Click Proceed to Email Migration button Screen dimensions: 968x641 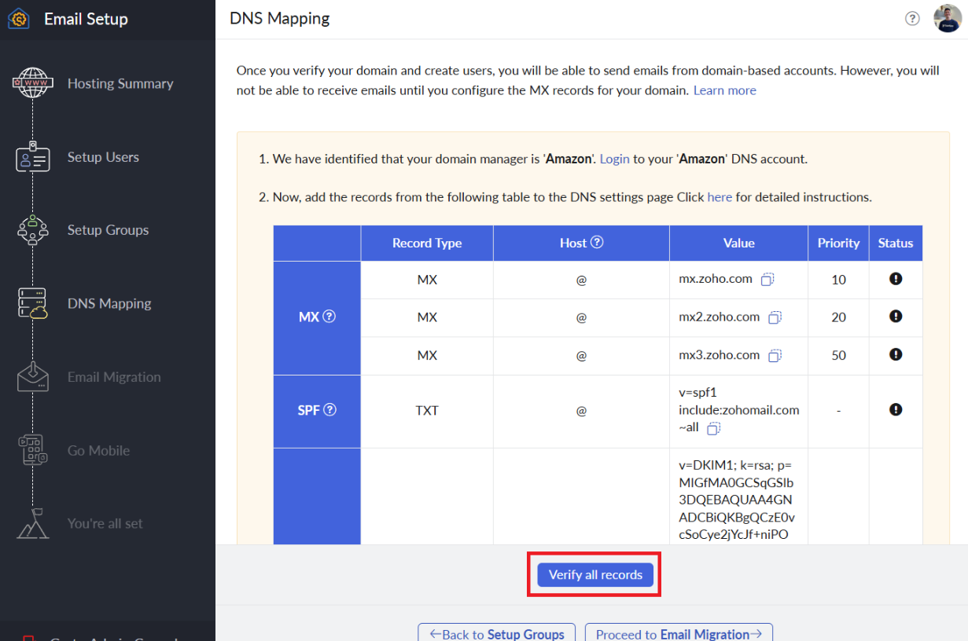click(x=679, y=632)
